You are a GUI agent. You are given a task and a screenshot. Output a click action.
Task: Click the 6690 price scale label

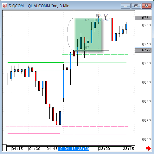(x=146, y=82)
